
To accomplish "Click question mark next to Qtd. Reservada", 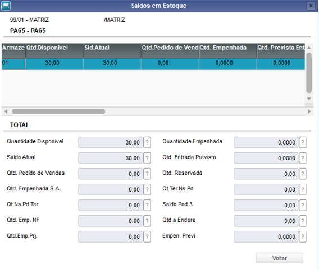I will (303, 174).
